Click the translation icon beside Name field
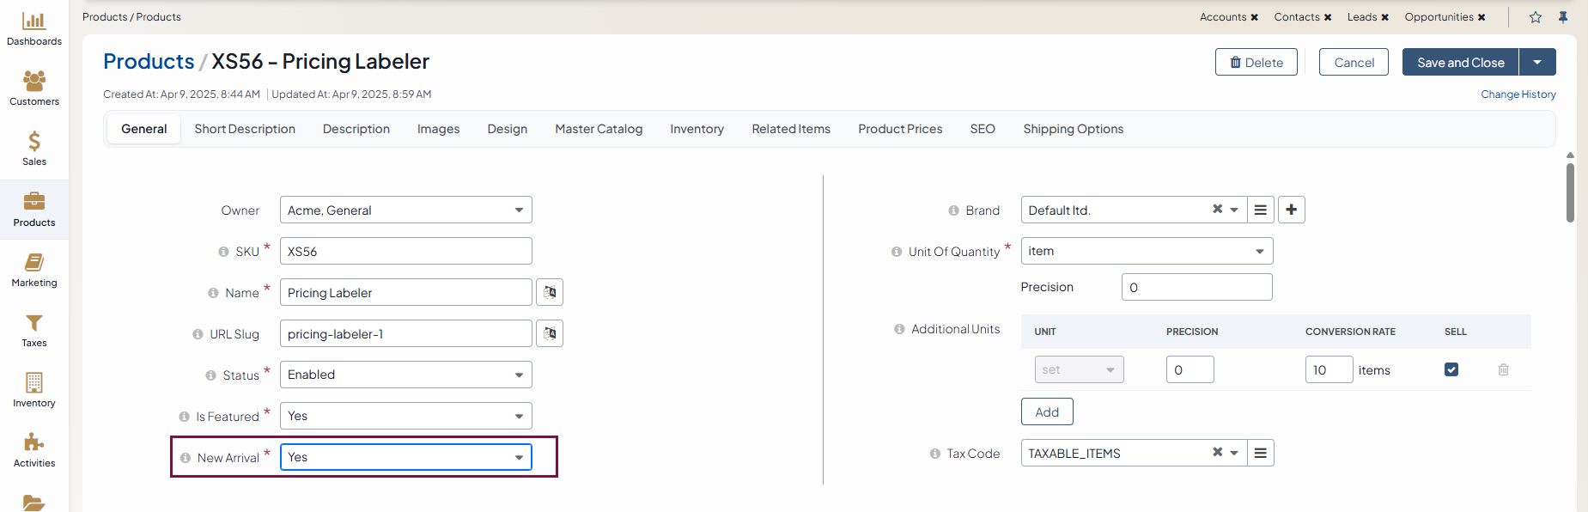 pos(550,292)
